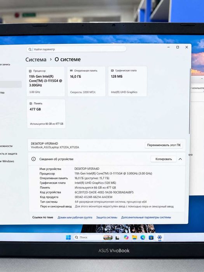The width and height of the screenshot is (204, 272).
Task: Open Дополнительные параметры системы link
Action: (146, 217)
